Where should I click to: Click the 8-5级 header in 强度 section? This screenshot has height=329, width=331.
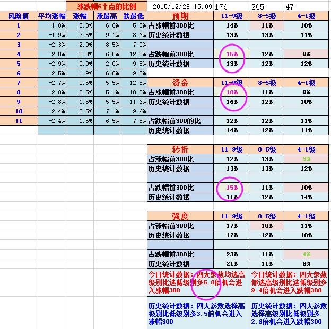click(267, 216)
